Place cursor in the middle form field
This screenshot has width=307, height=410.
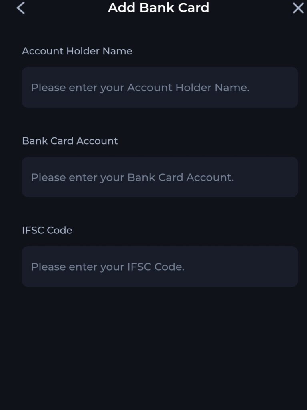point(160,177)
